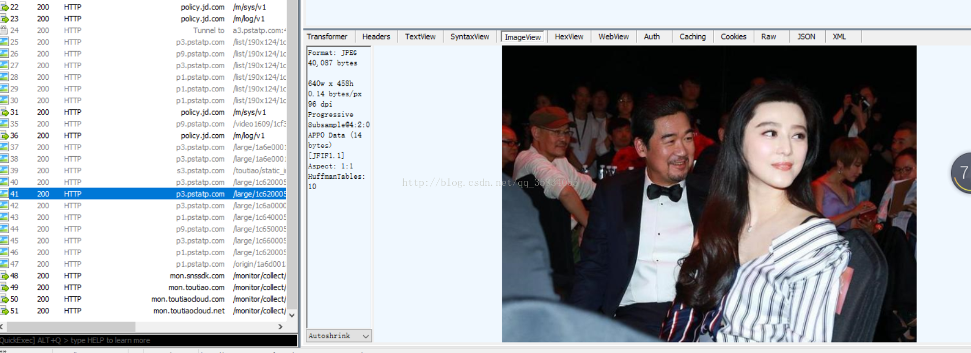The image size is (971, 353).
Task: Select session 39 s3.pstatp.com row
Action: coord(143,170)
